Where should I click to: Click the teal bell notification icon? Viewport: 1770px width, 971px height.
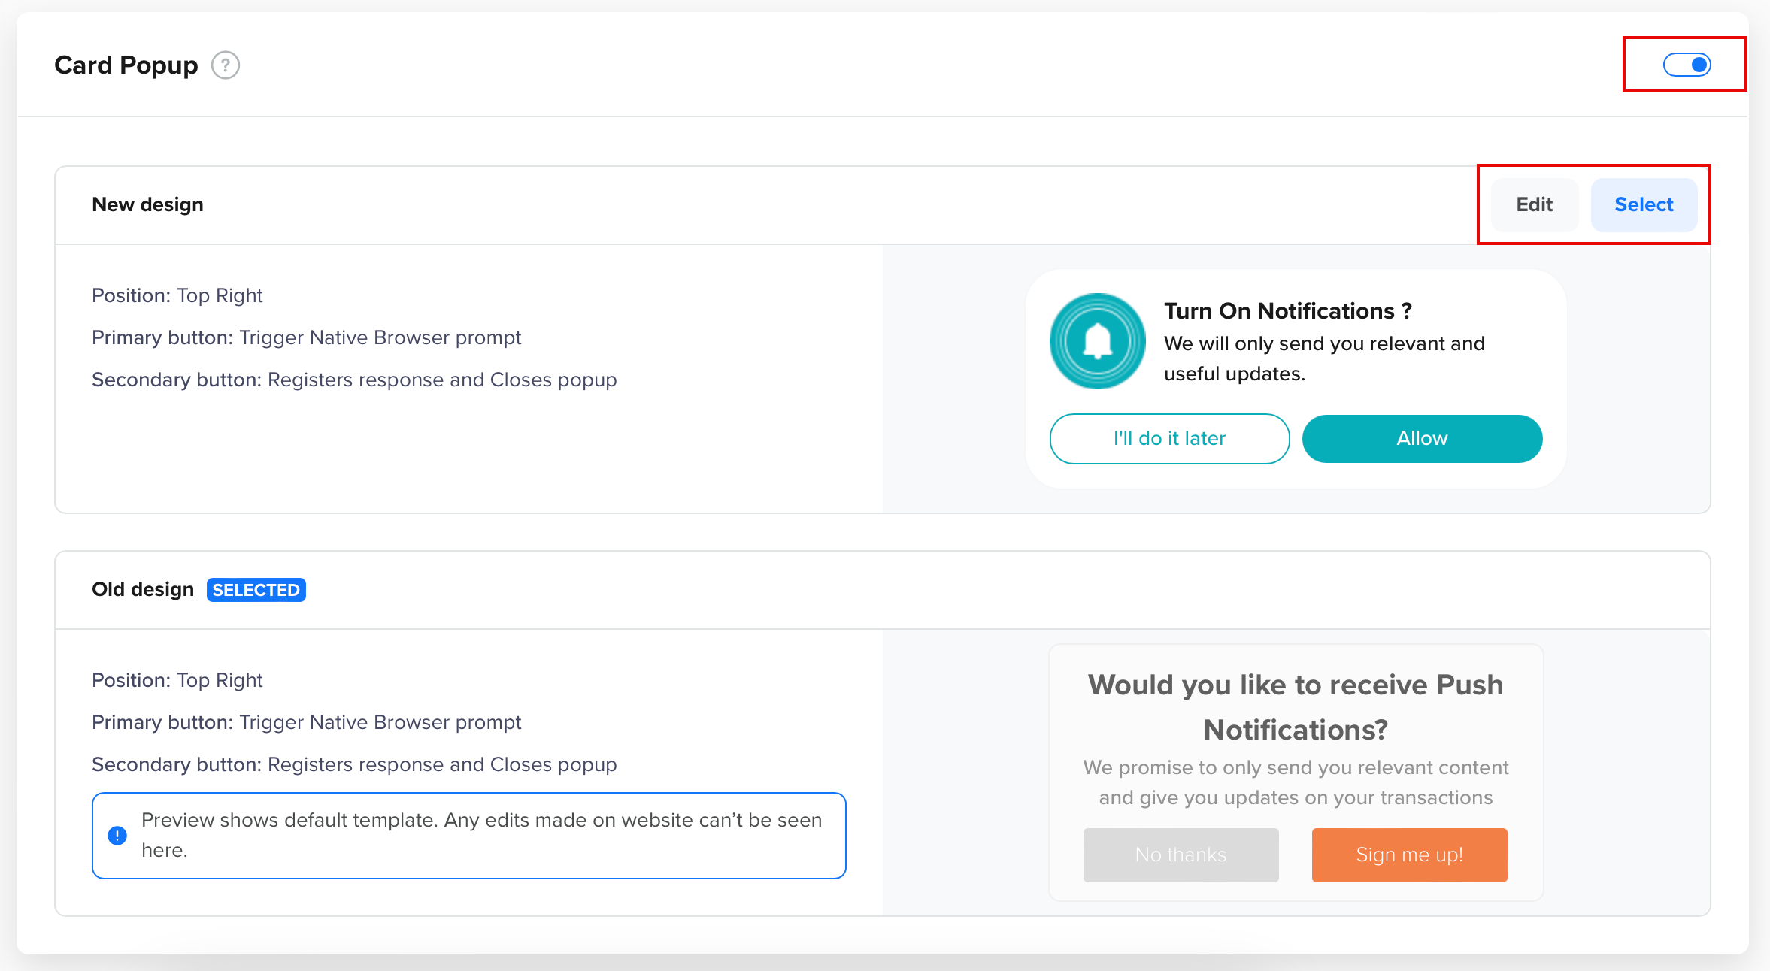click(1097, 341)
